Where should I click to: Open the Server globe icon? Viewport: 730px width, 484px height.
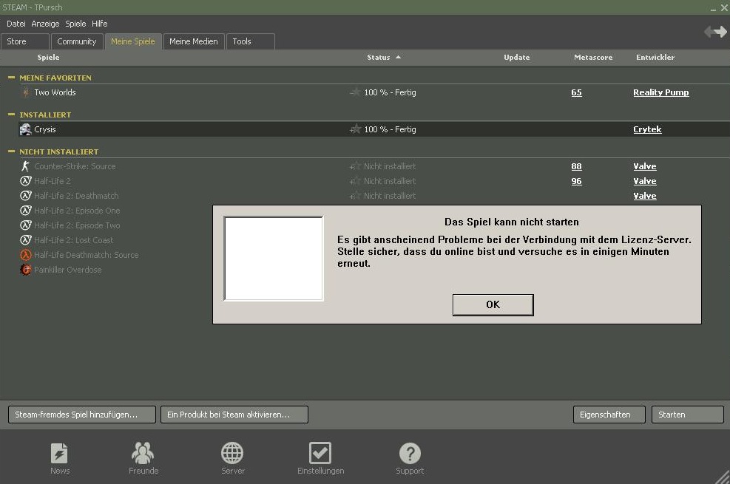(232, 453)
